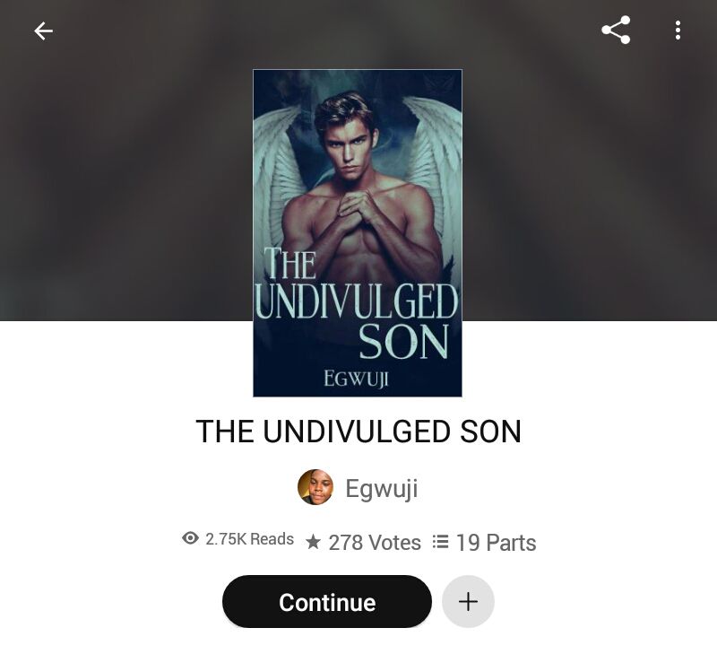
Task: Go back using the arrow icon
Action: tap(43, 31)
